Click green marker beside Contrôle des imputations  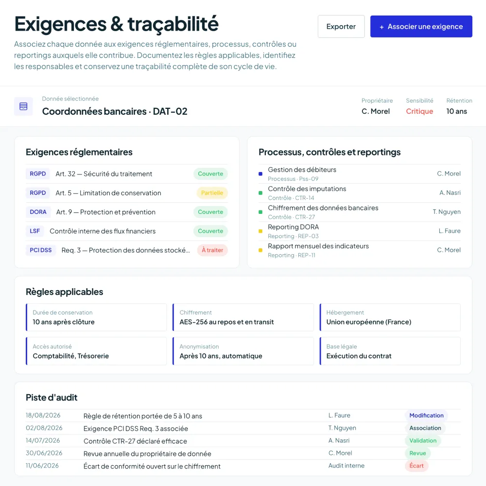pos(260,193)
